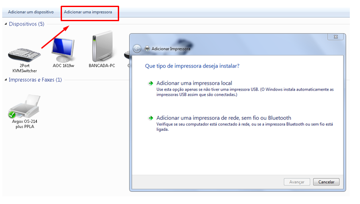Choose Adicionar uma impressora de rede, sem fio ou Bluetooth

coord(224,118)
